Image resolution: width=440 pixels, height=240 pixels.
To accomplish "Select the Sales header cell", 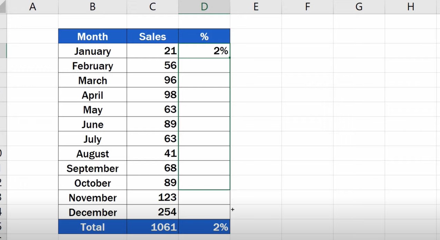I will [153, 36].
